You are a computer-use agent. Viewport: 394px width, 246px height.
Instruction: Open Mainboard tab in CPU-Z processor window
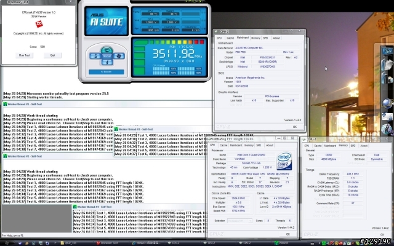pyautogui.click(x=236, y=145)
